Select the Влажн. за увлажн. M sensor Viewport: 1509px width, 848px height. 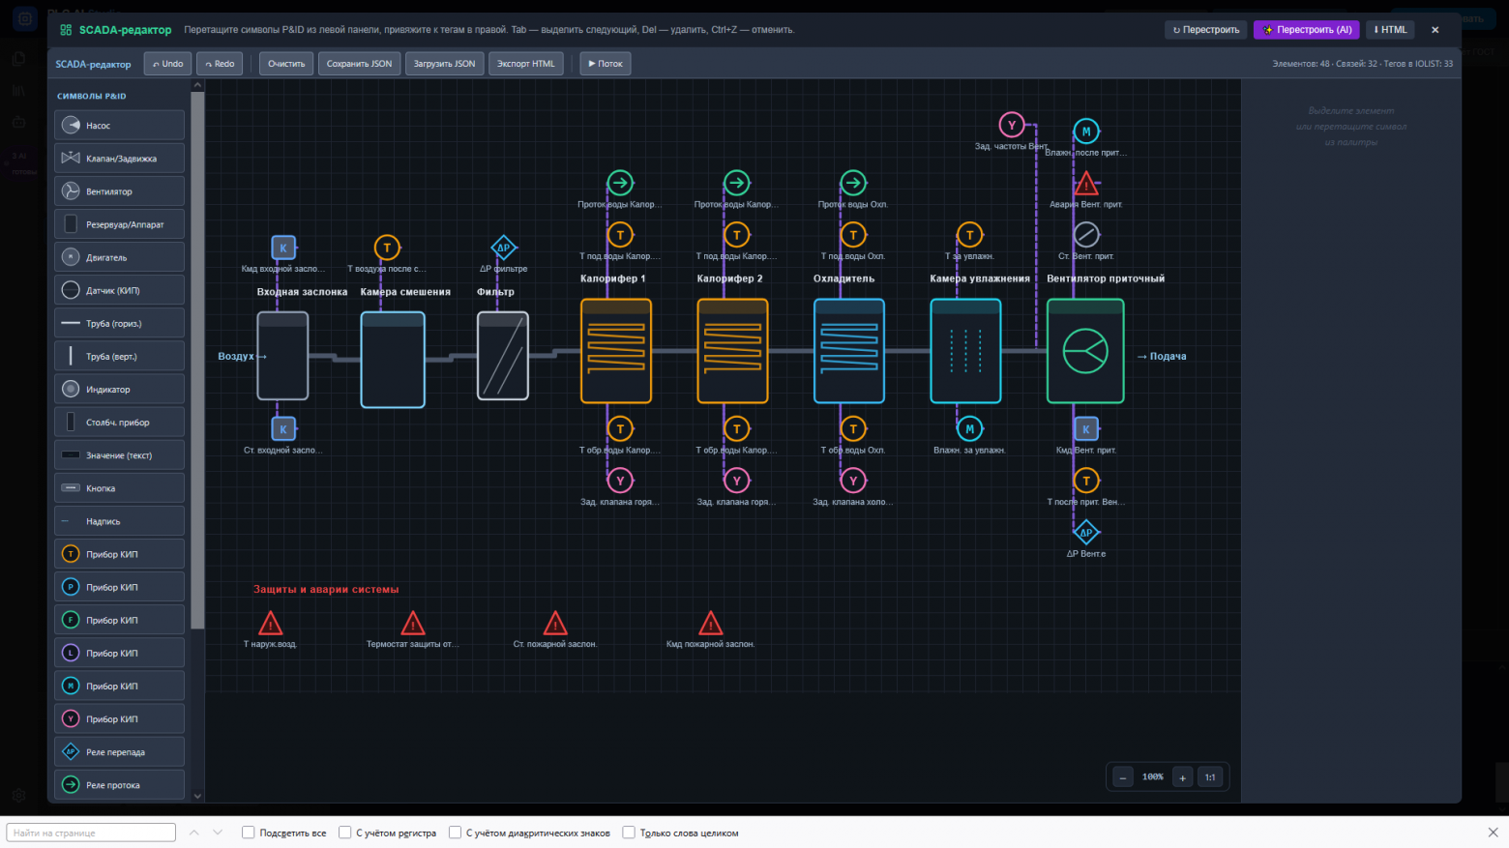coord(969,428)
